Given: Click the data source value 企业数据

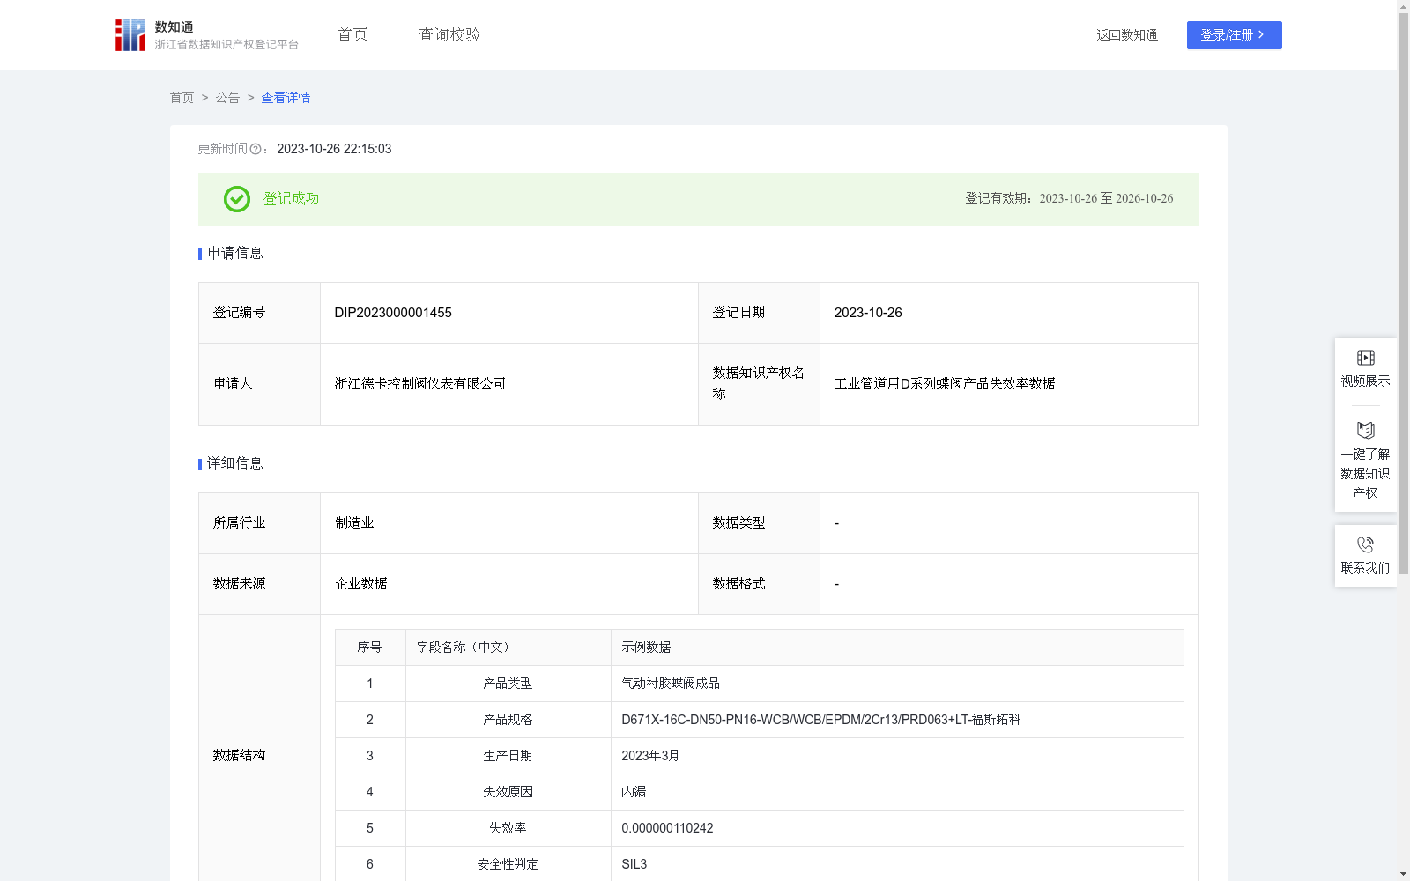Looking at the screenshot, I should [x=360, y=584].
